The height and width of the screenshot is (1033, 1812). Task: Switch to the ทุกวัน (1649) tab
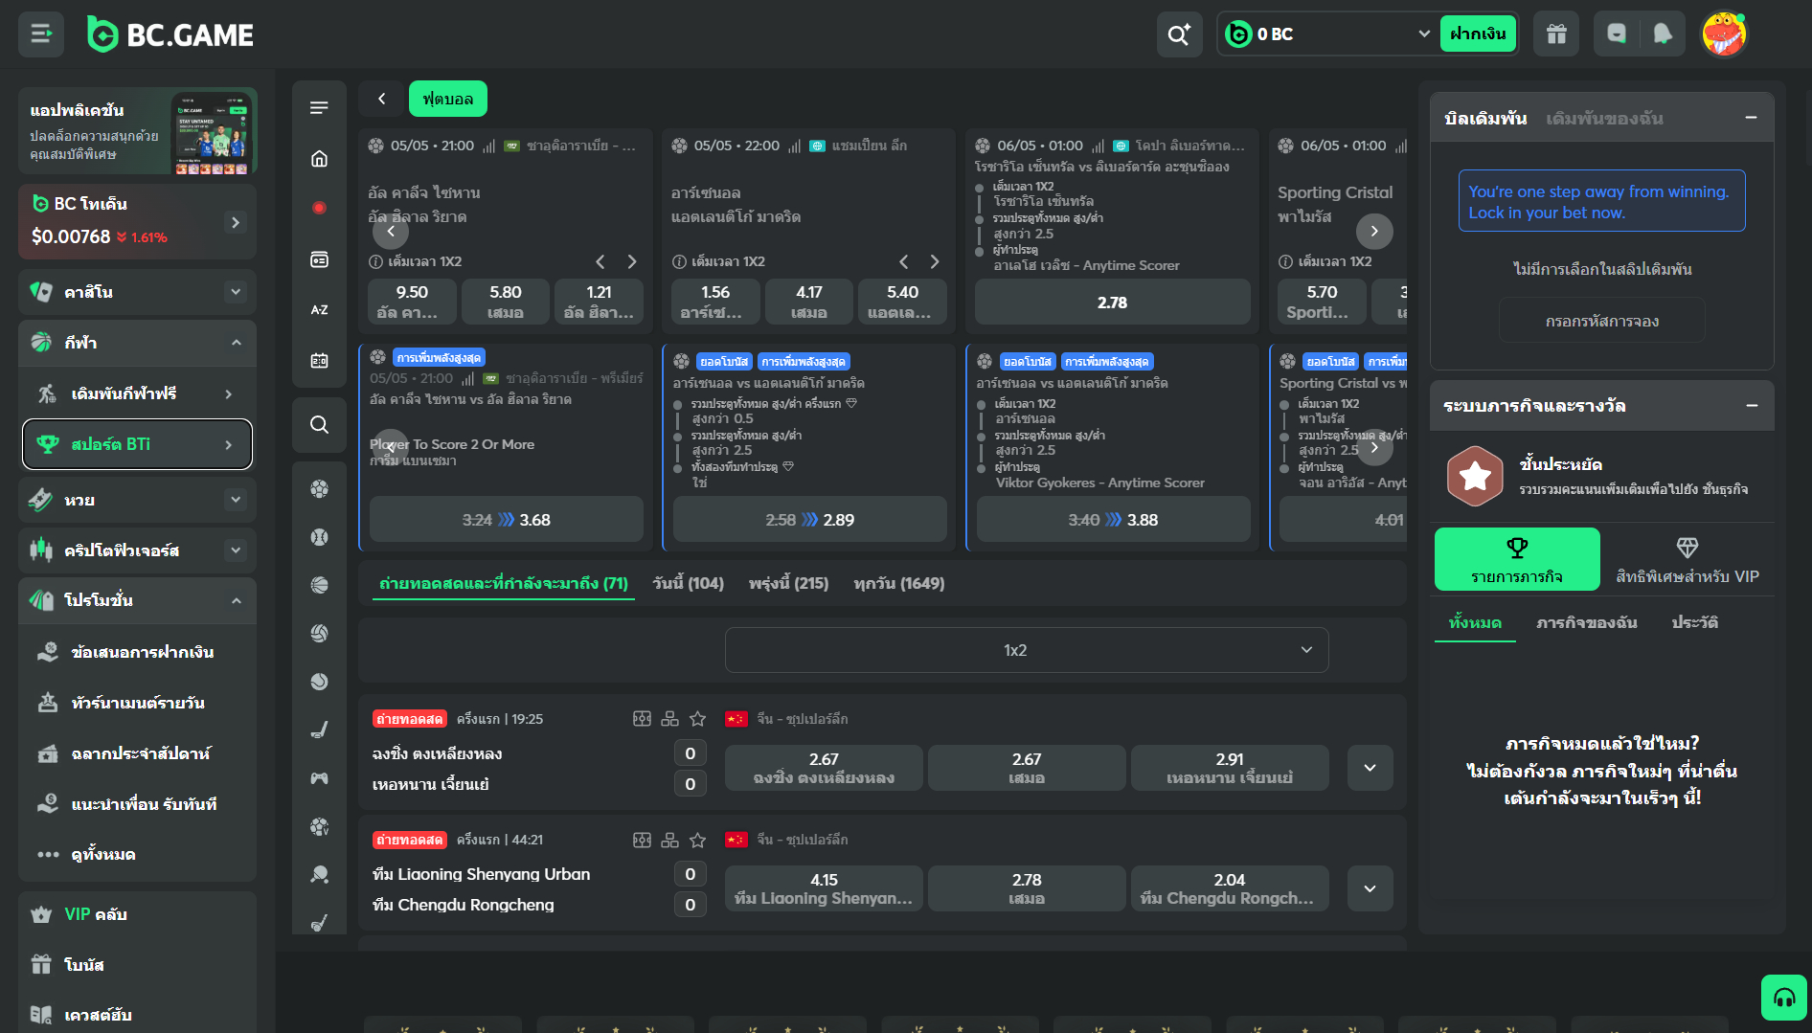click(x=898, y=583)
